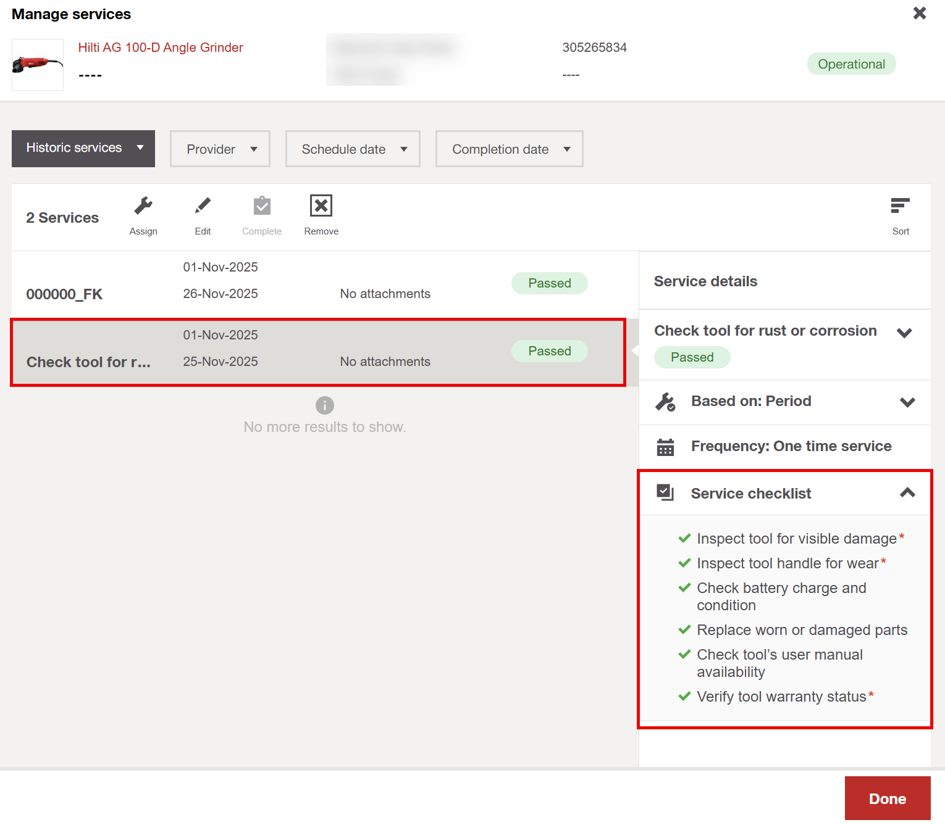Screen dimensions: 945x825
Task: Expand Check tool for rust details
Action: pos(904,333)
